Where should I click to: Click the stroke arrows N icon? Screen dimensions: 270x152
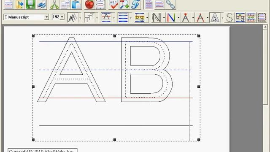click(x=157, y=17)
